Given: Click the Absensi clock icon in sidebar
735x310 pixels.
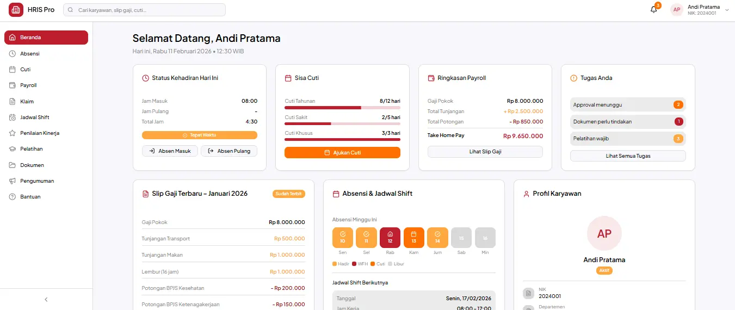Looking at the screenshot, I should (x=13, y=54).
